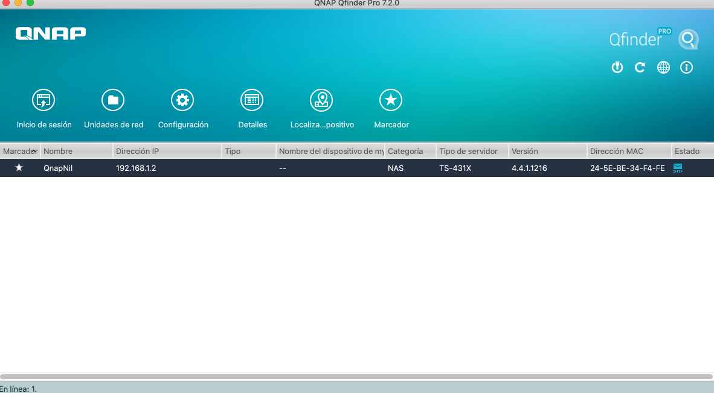Open the language globe icon

click(x=663, y=68)
